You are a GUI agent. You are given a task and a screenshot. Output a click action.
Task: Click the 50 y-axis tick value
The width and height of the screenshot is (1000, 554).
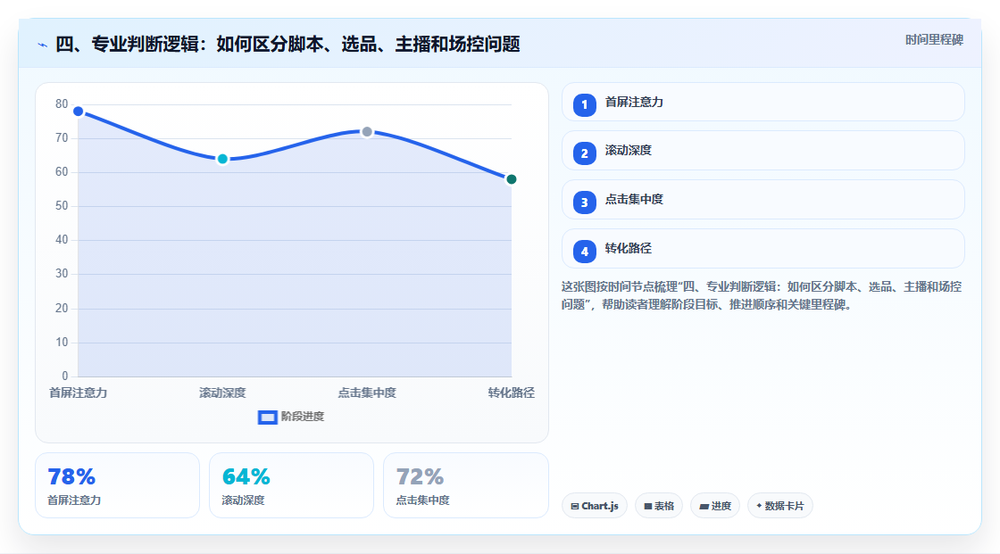(62, 206)
